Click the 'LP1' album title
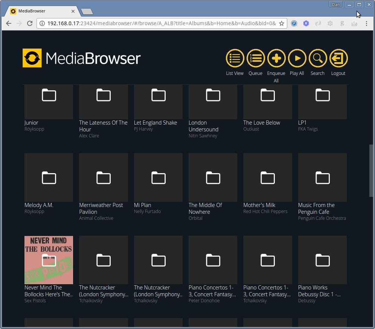 [302, 123]
